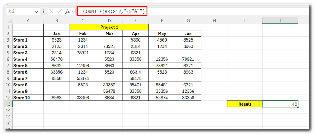The height and width of the screenshot is (134, 314).
Task: Click Store 10 Jan value 8963
Action: point(57,97)
